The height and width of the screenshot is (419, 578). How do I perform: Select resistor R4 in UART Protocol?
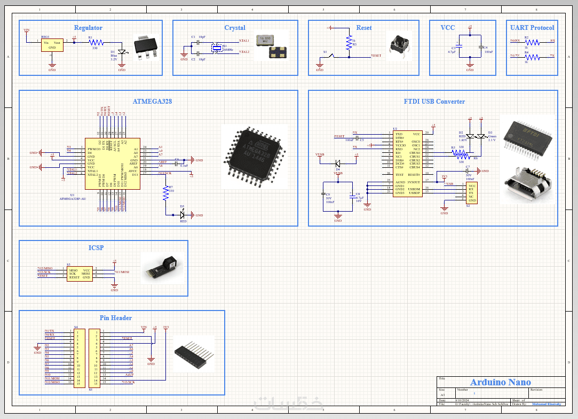(x=532, y=57)
